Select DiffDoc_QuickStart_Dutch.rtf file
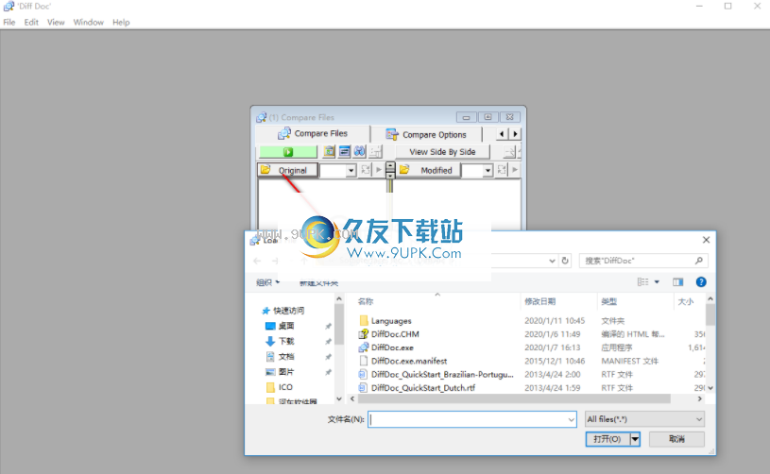This screenshot has width=770, height=474. [423, 388]
